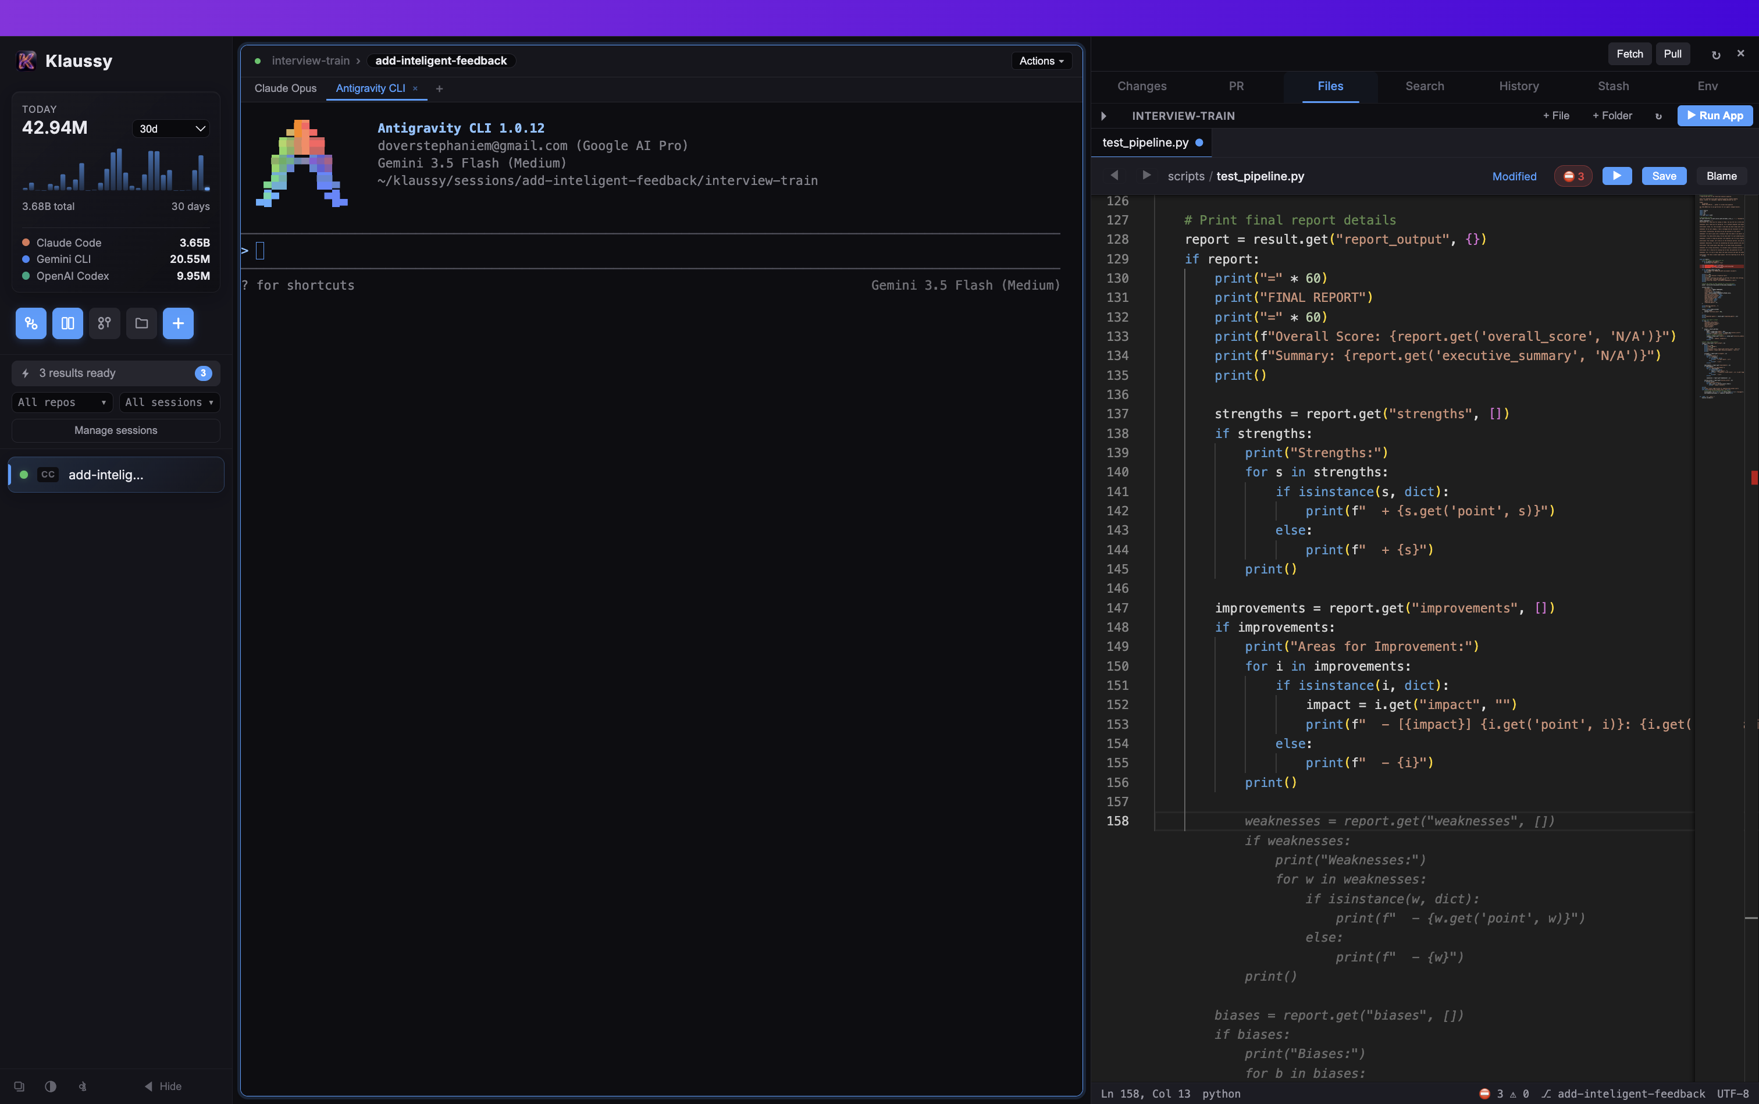Close the Antigravity CLI tab

coord(415,88)
